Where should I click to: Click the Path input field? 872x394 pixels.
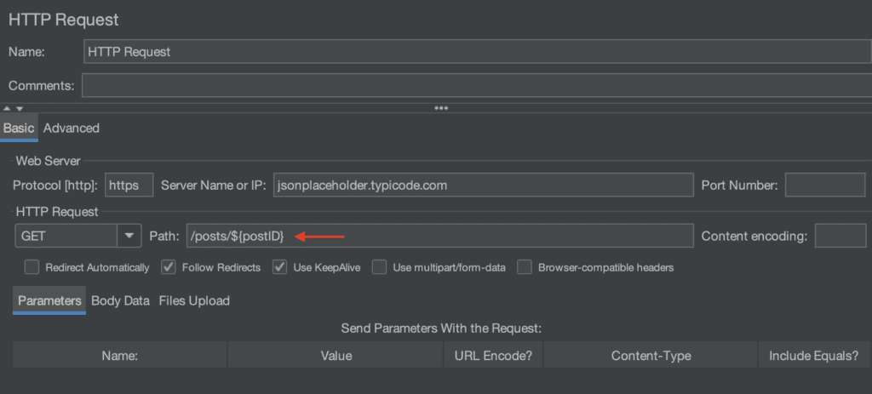click(440, 237)
